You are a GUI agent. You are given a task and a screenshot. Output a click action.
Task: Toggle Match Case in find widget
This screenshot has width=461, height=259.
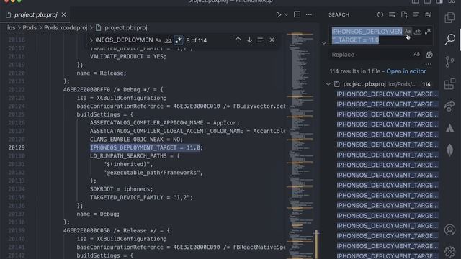[x=158, y=40]
